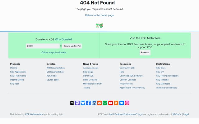This screenshot has height=124, width=199.
Task: Open KDE Free Qt Foundation link
Action: (x=167, y=76)
